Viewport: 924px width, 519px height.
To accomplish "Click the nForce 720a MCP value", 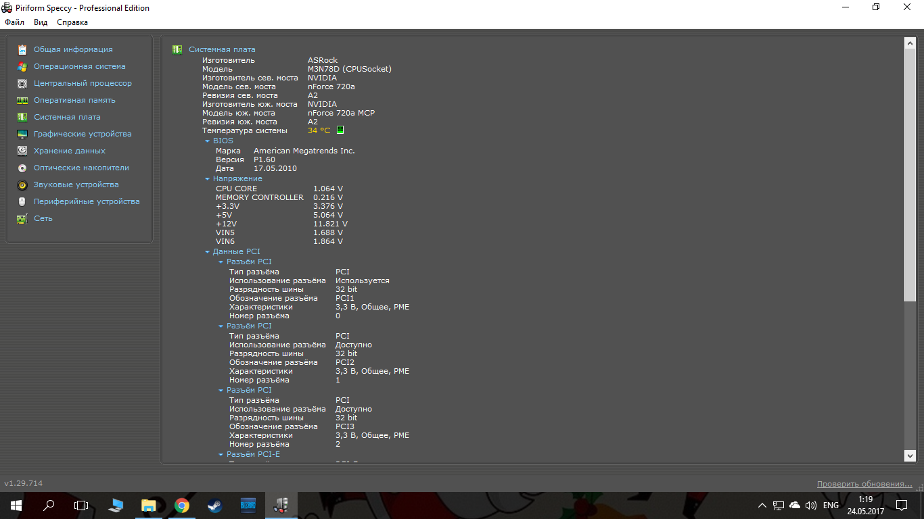I will coord(341,113).
